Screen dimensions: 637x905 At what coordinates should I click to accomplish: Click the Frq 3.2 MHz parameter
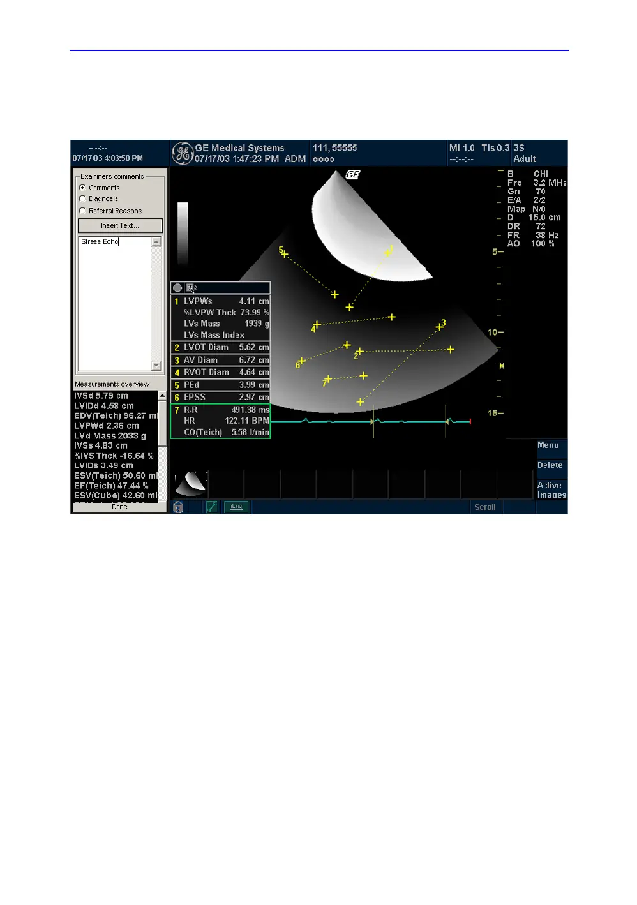click(537, 183)
